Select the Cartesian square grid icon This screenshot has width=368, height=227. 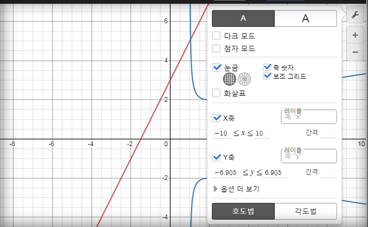[229, 79]
